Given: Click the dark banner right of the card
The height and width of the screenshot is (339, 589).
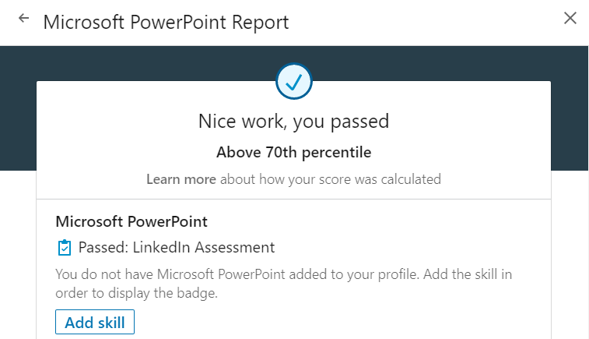Looking at the screenshot, I should (x=570, y=109).
